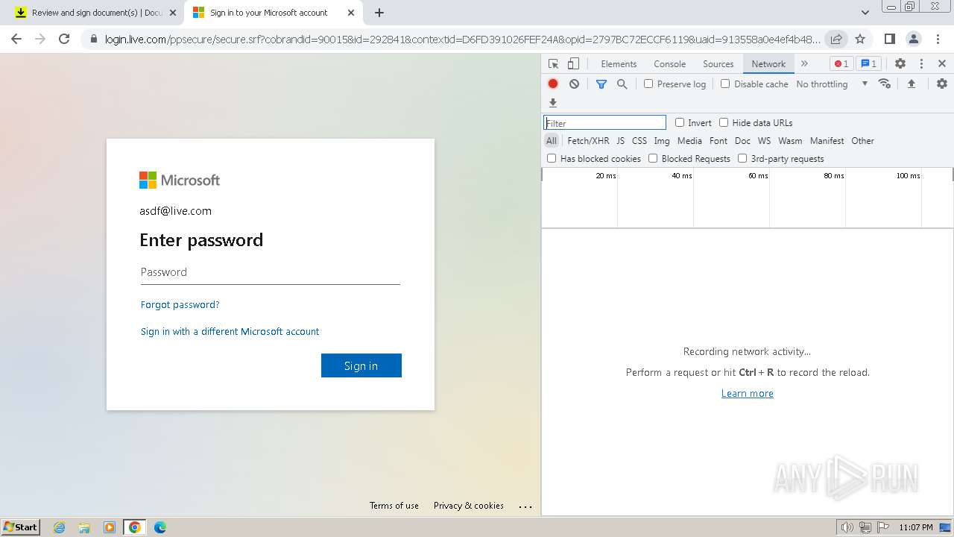954x537 pixels.
Task: Open the network conditions wifi icon
Action: [885, 84]
